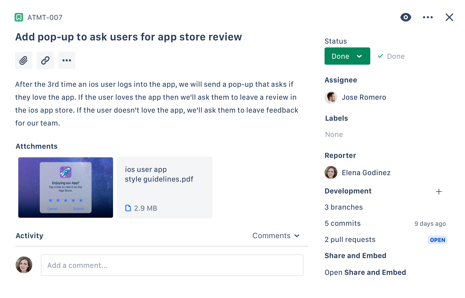Open the Enjoying our App screenshot attachment
The width and height of the screenshot is (465, 298).
(x=65, y=187)
